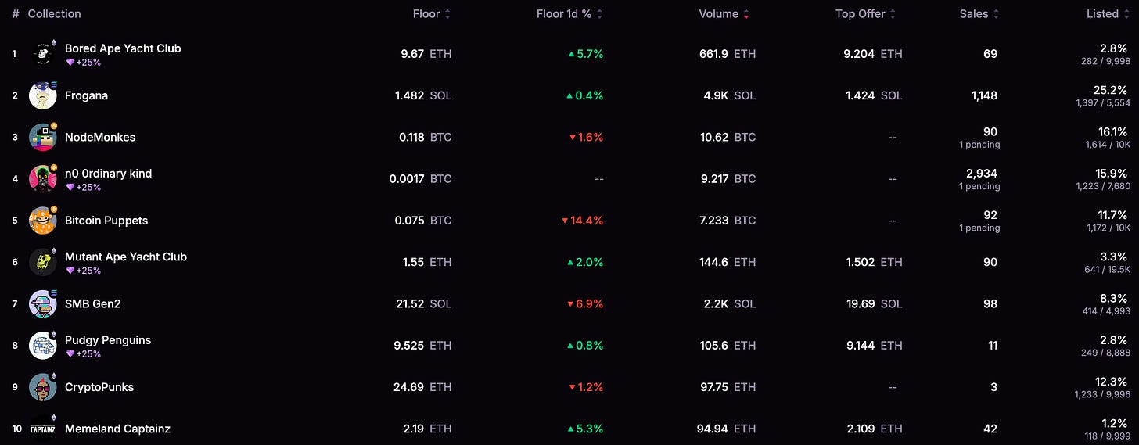Viewport: 1139px width, 445px height.
Task: Open the CryptoPunks collection name link
Action: (99, 387)
